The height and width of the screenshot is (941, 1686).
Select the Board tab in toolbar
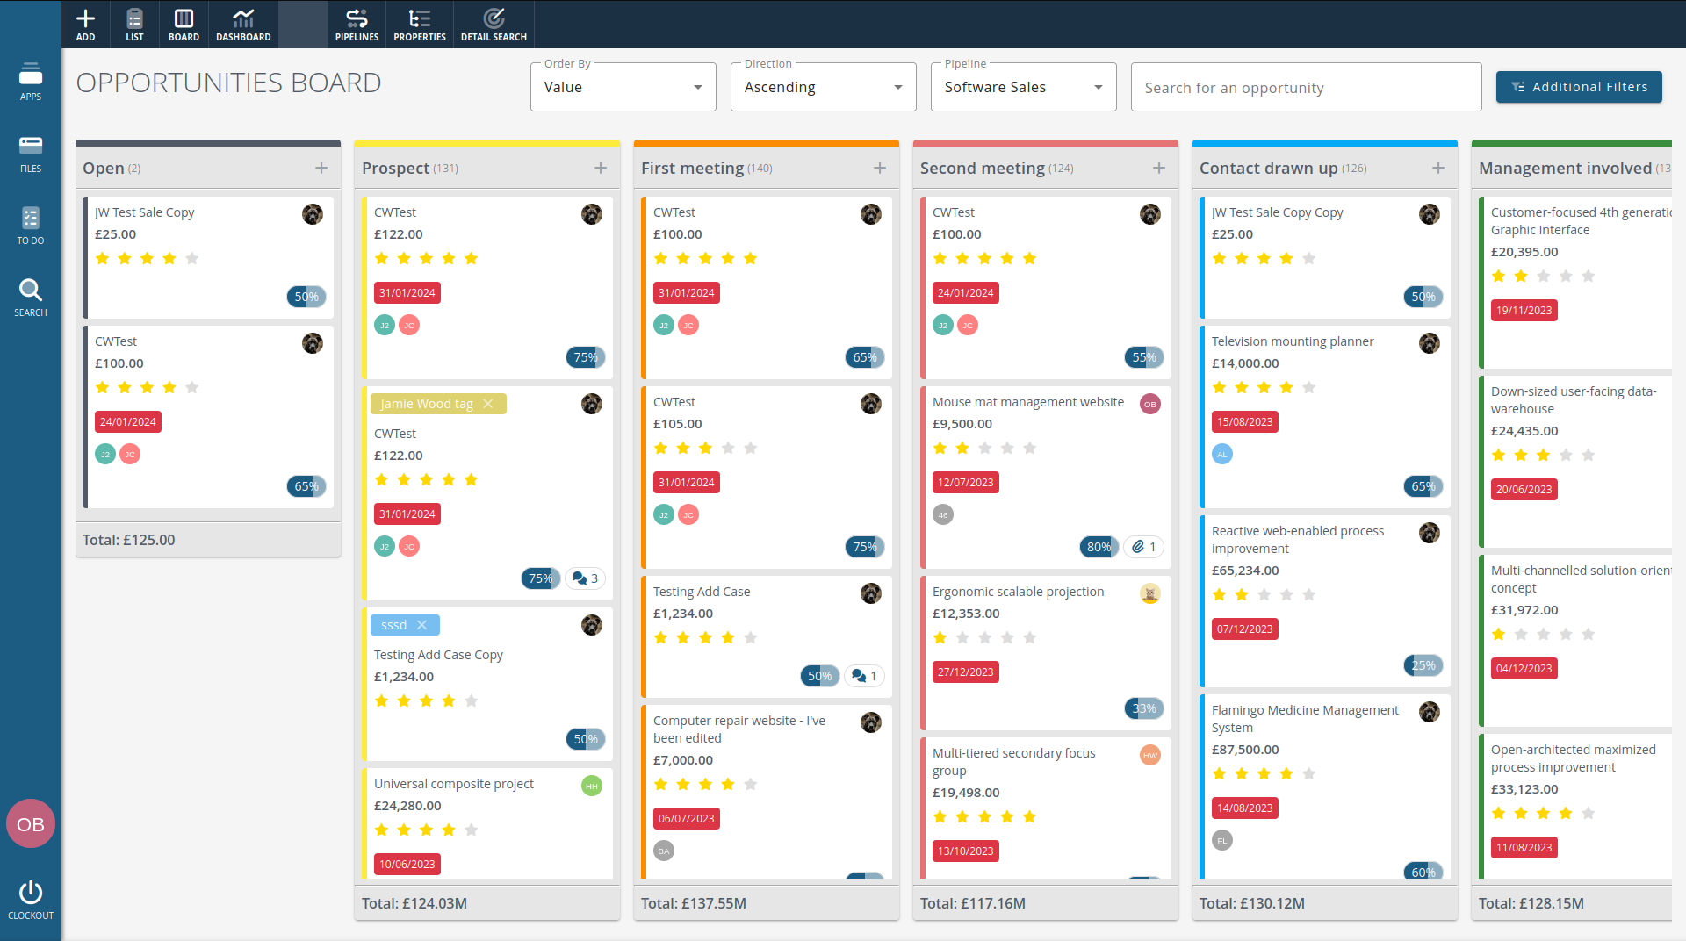pos(184,24)
